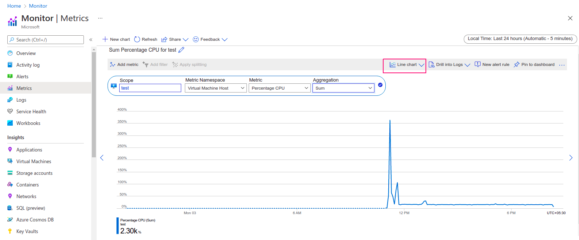Open the more options ellipsis beside title

tap(100, 18)
